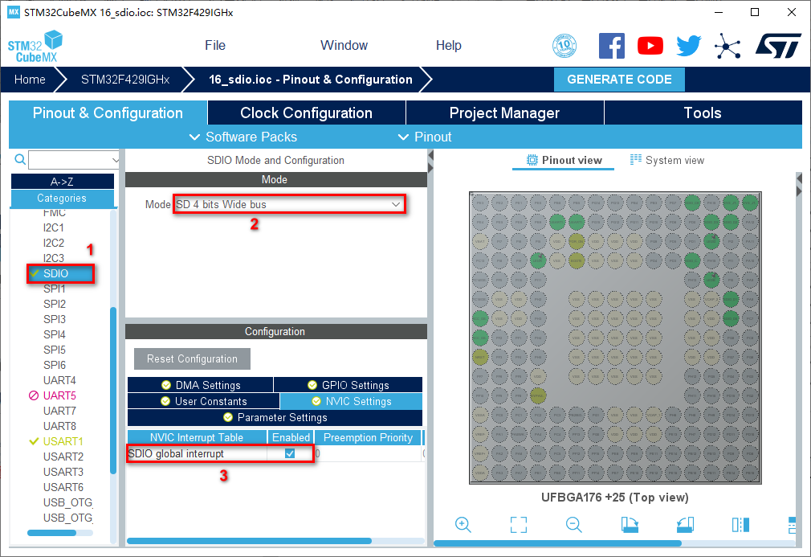The width and height of the screenshot is (811, 557).
Task: Click the peripheral search input field
Action: [x=72, y=159]
